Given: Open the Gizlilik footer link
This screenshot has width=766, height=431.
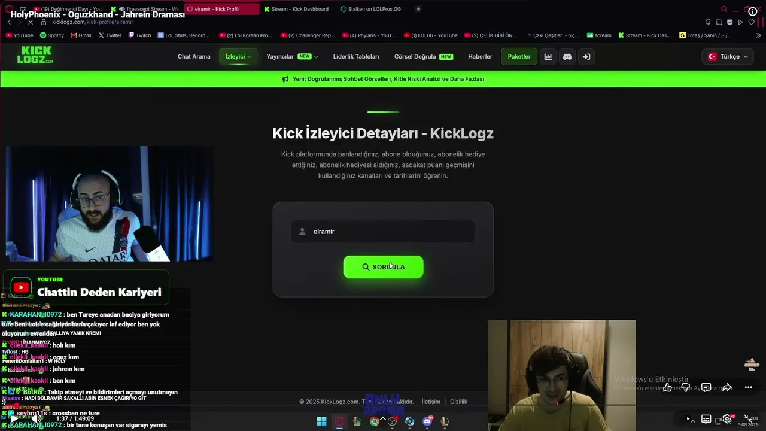Looking at the screenshot, I should [458, 402].
